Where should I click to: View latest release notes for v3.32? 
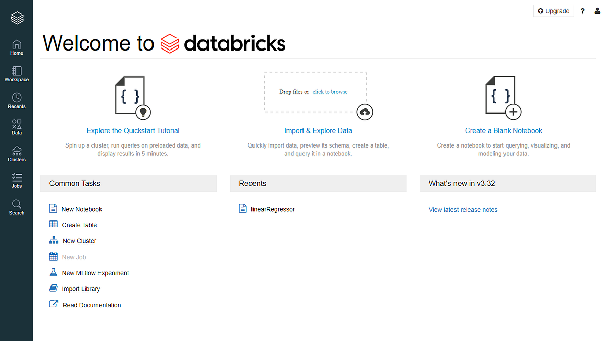(463, 210)
